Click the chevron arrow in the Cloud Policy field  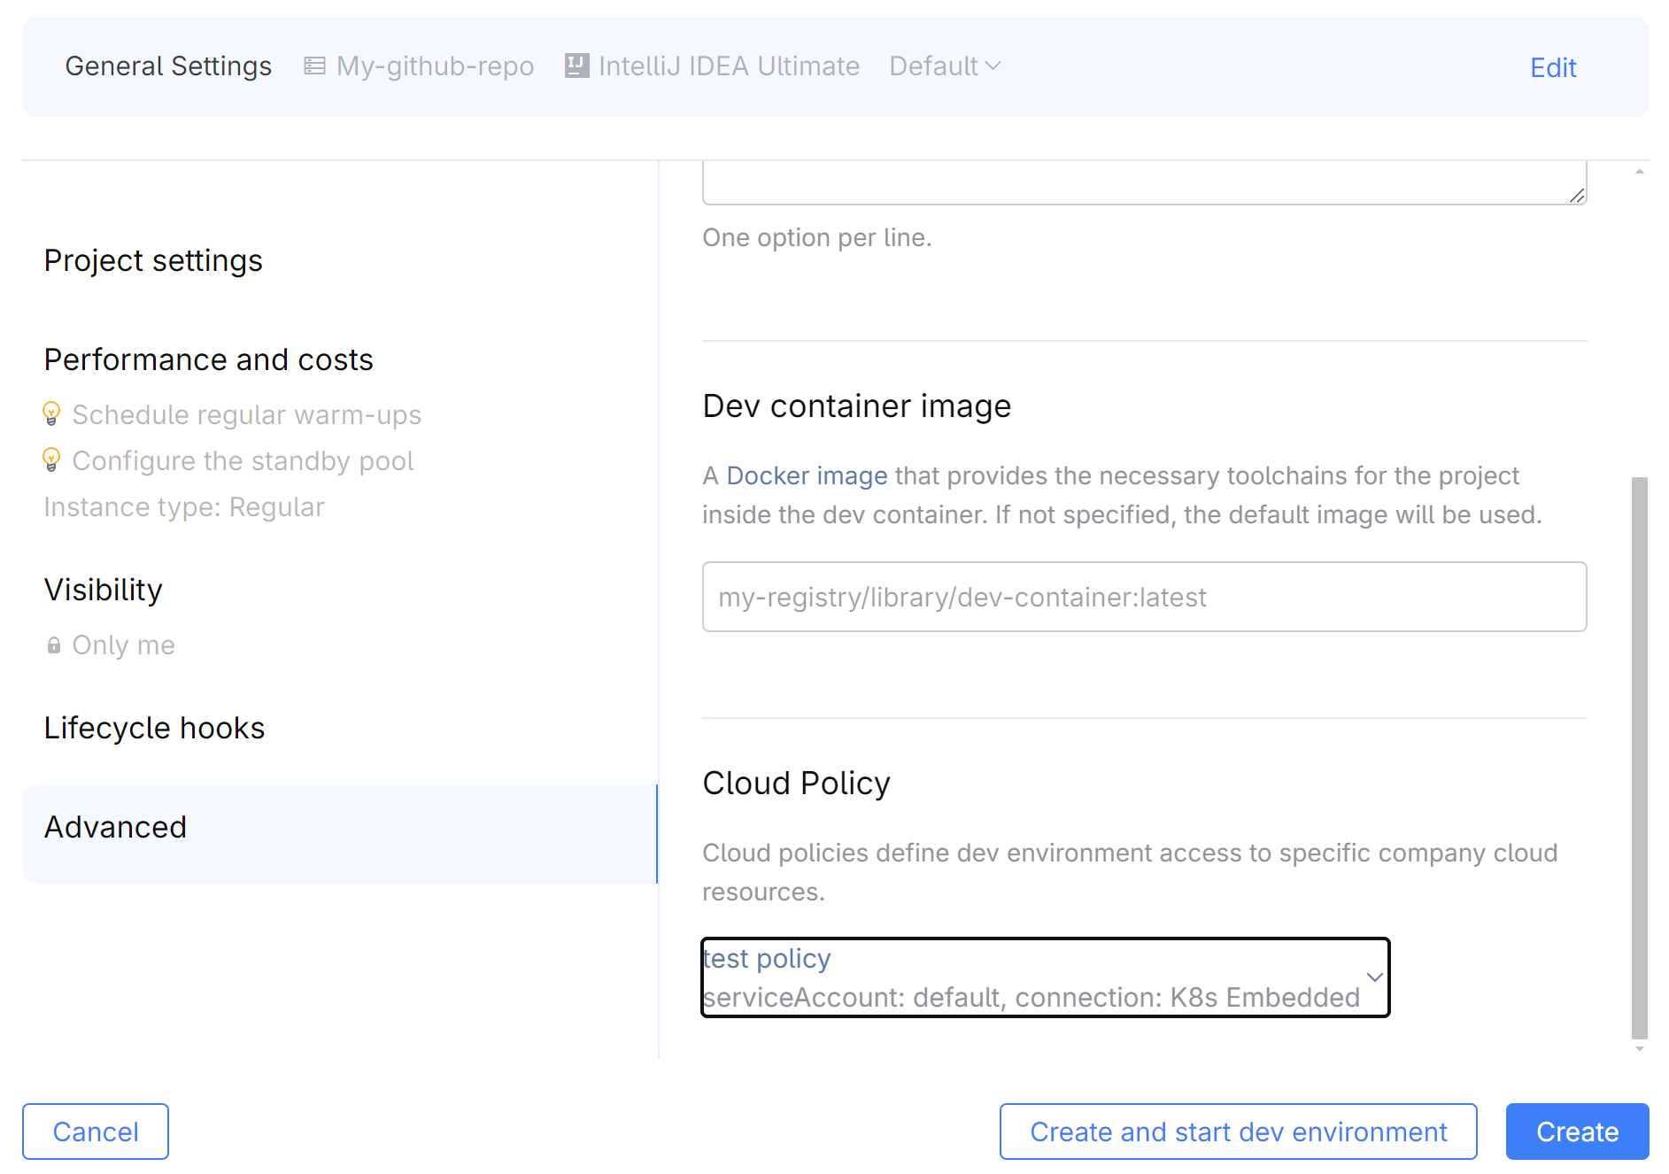point(1373,977)
